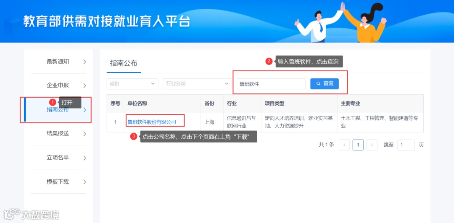Viewport: 454px width, 223px height.
Task: Open the 立项名单 sidebar item
Action: point(58,158)
